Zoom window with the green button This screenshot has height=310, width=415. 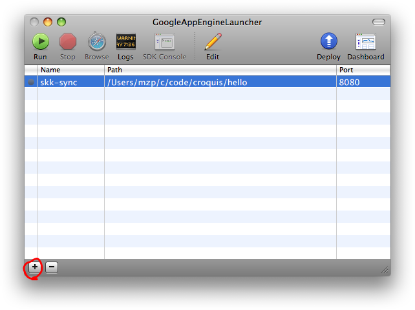[x=61, y=22]
